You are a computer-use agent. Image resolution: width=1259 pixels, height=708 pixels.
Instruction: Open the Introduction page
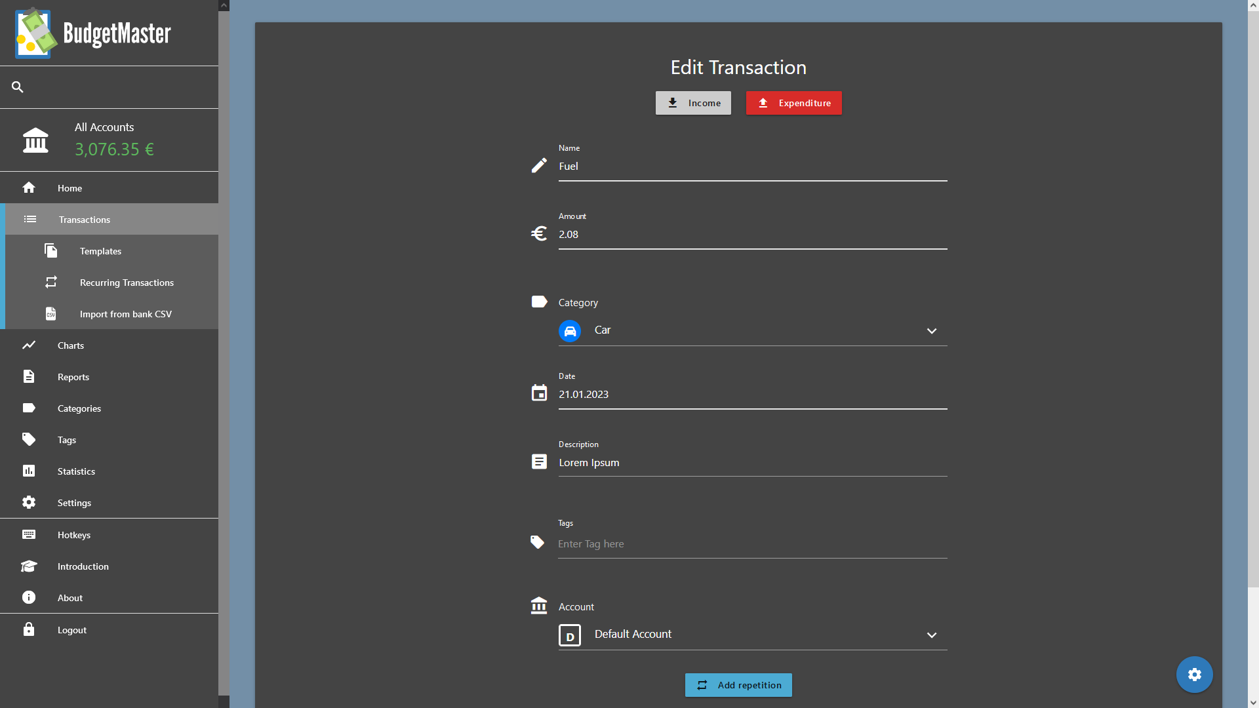(109, 566)
